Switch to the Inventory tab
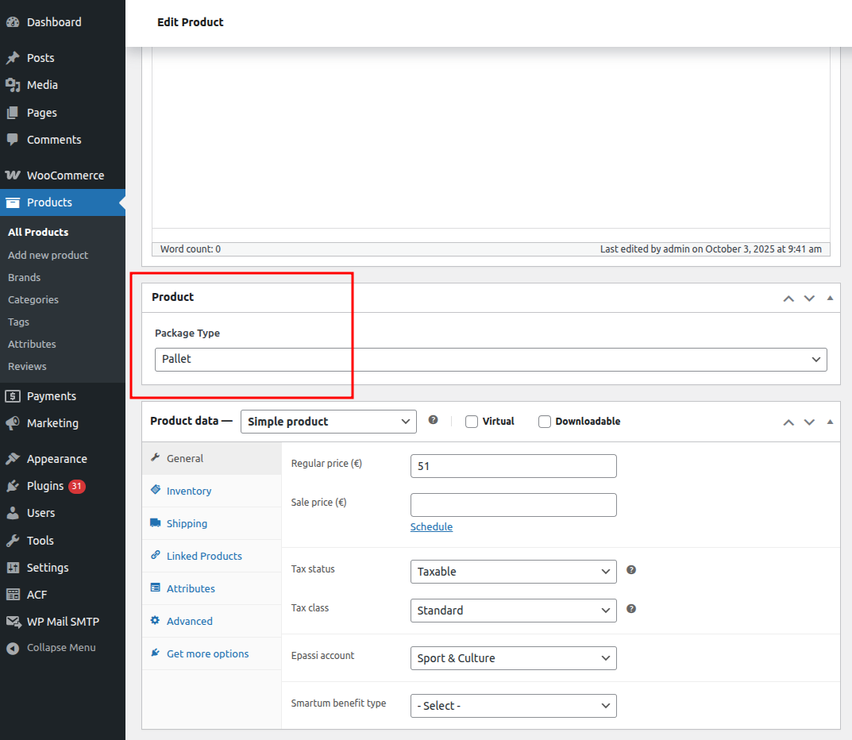The width and height of the screenshot is (852, 740). pyautogui.click(x=189, y=491)
